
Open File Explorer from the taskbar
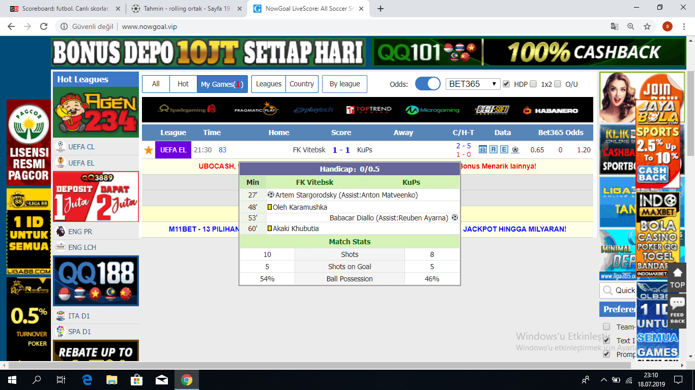[x=111, y=379]
